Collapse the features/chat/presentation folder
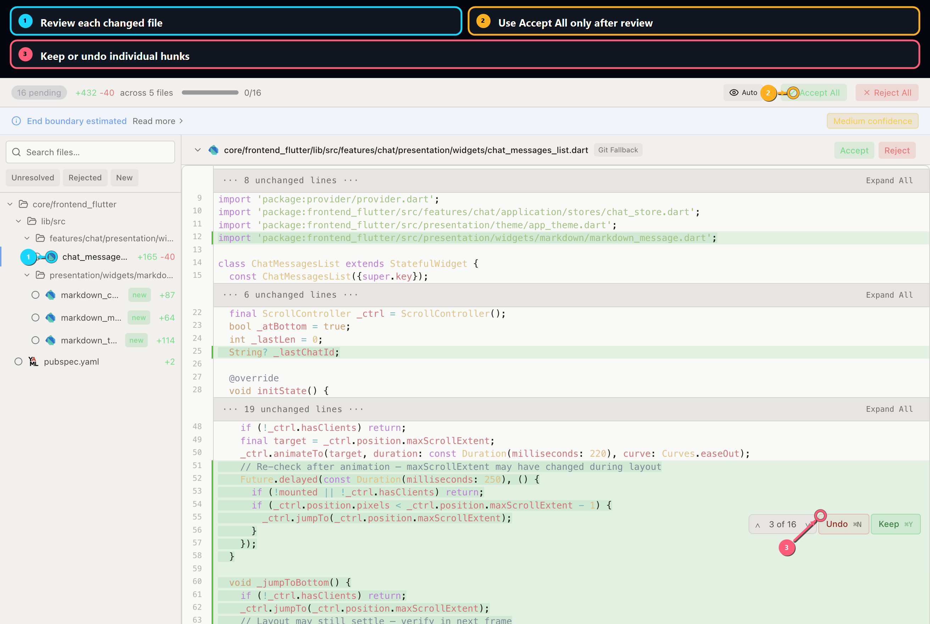This screenshot has height=624, width=930. pos(27,238)
